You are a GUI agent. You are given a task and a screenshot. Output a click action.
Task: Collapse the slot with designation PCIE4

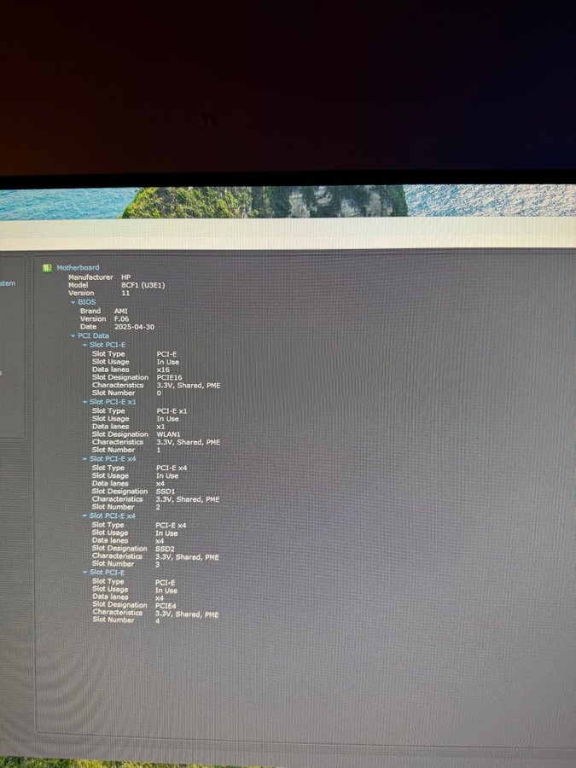point(84,573)
